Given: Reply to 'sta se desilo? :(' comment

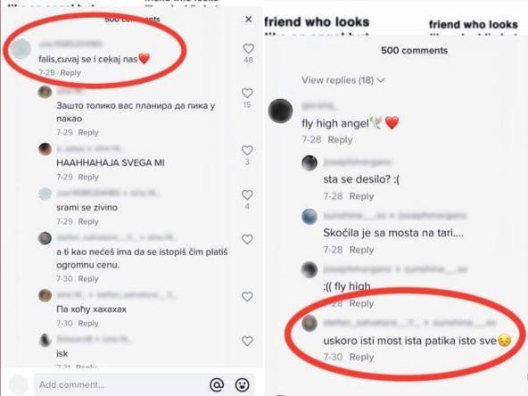Looking at the screenshot, I should point(361,196).
